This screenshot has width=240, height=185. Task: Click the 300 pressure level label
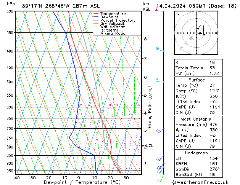11,11
